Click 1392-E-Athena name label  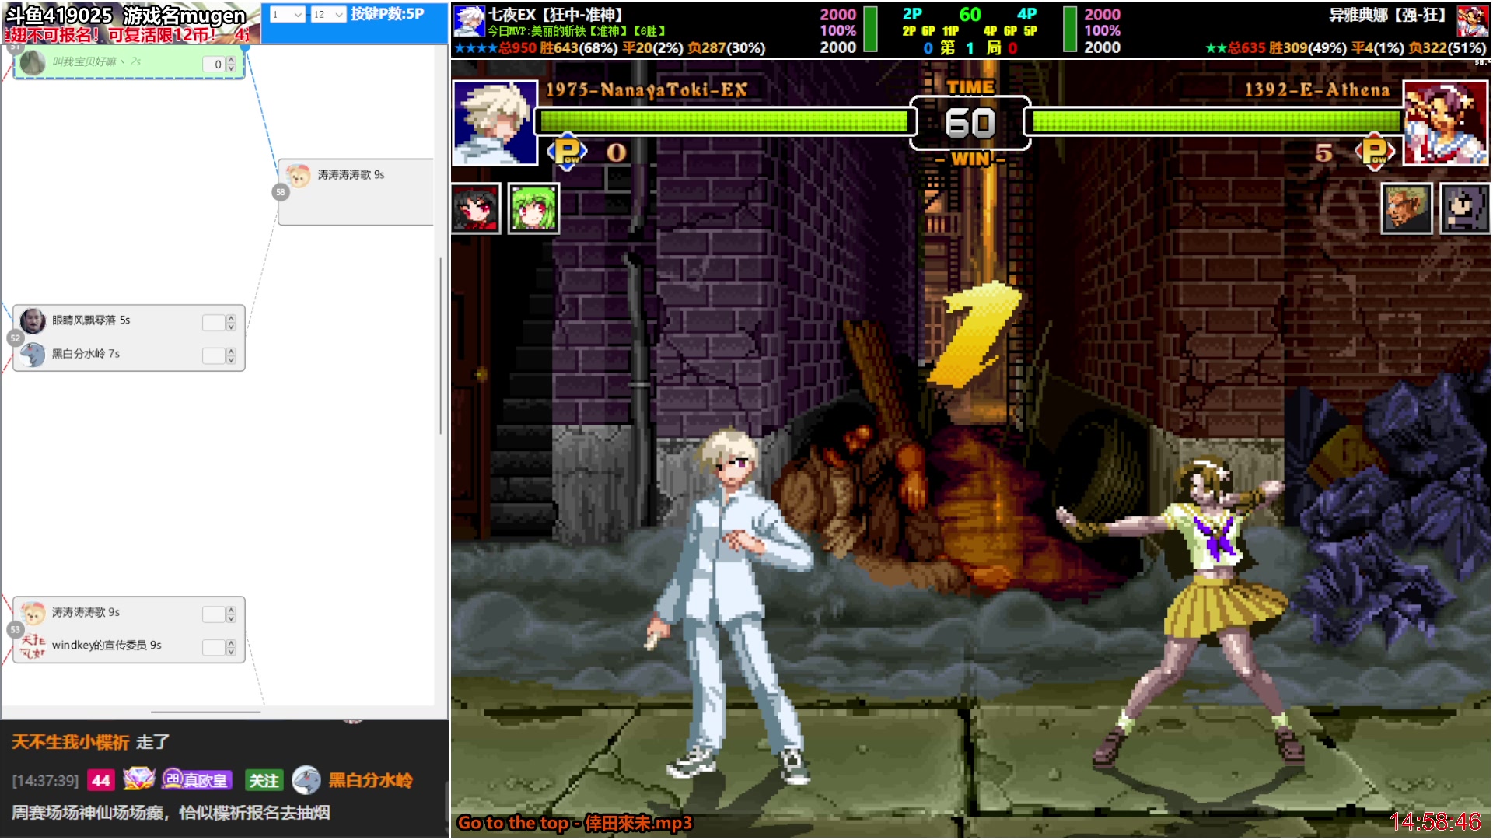pyautogui.click(x=1316, y=90)
